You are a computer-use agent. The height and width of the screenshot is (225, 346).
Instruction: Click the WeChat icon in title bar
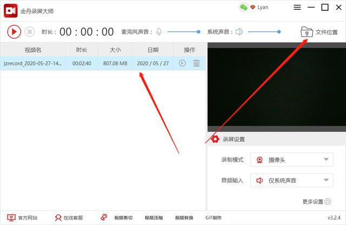point(243,7)
